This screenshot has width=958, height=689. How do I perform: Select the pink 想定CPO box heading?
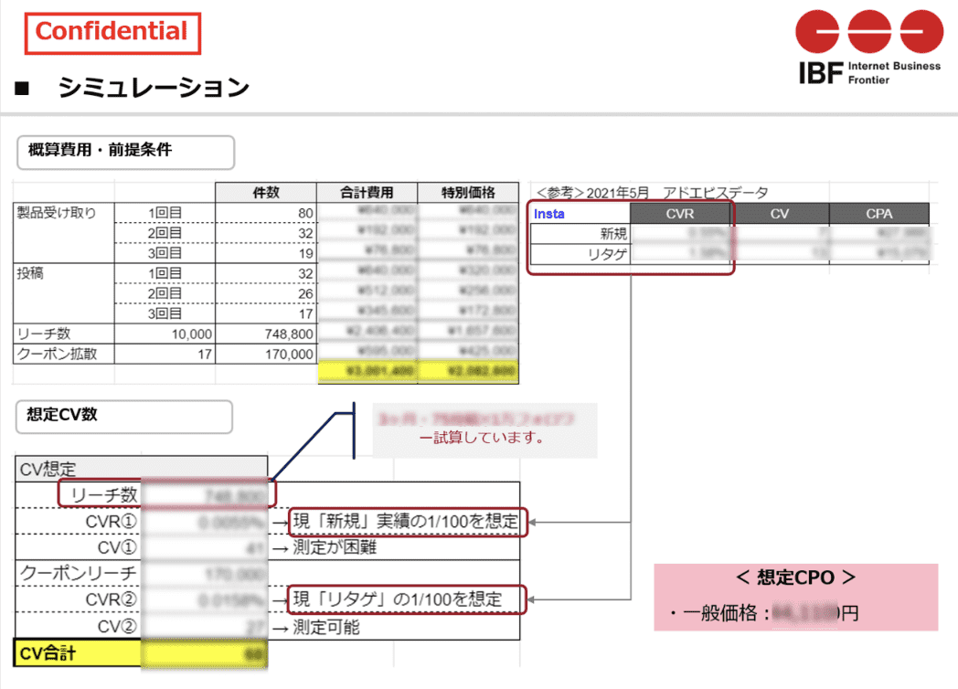(x=795, y=578)
